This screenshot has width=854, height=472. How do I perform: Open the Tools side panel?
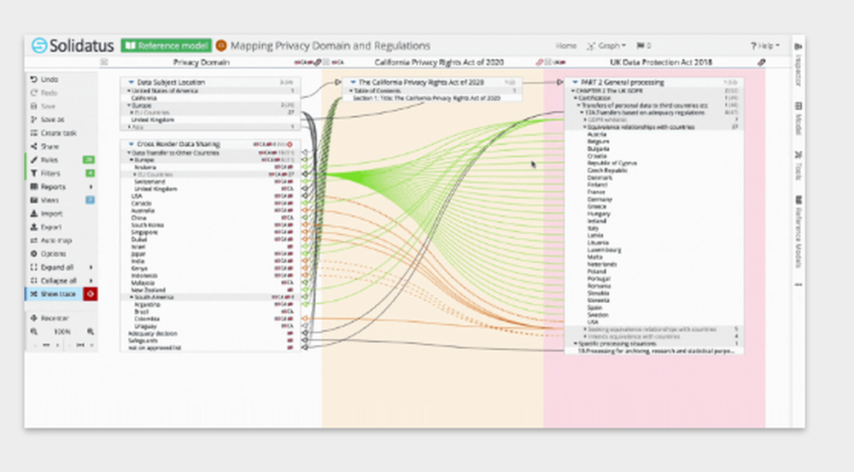point(798,165)
